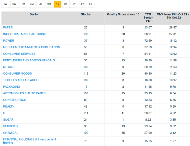
Task: Choose the 9M time range
Action: [49, 4]
